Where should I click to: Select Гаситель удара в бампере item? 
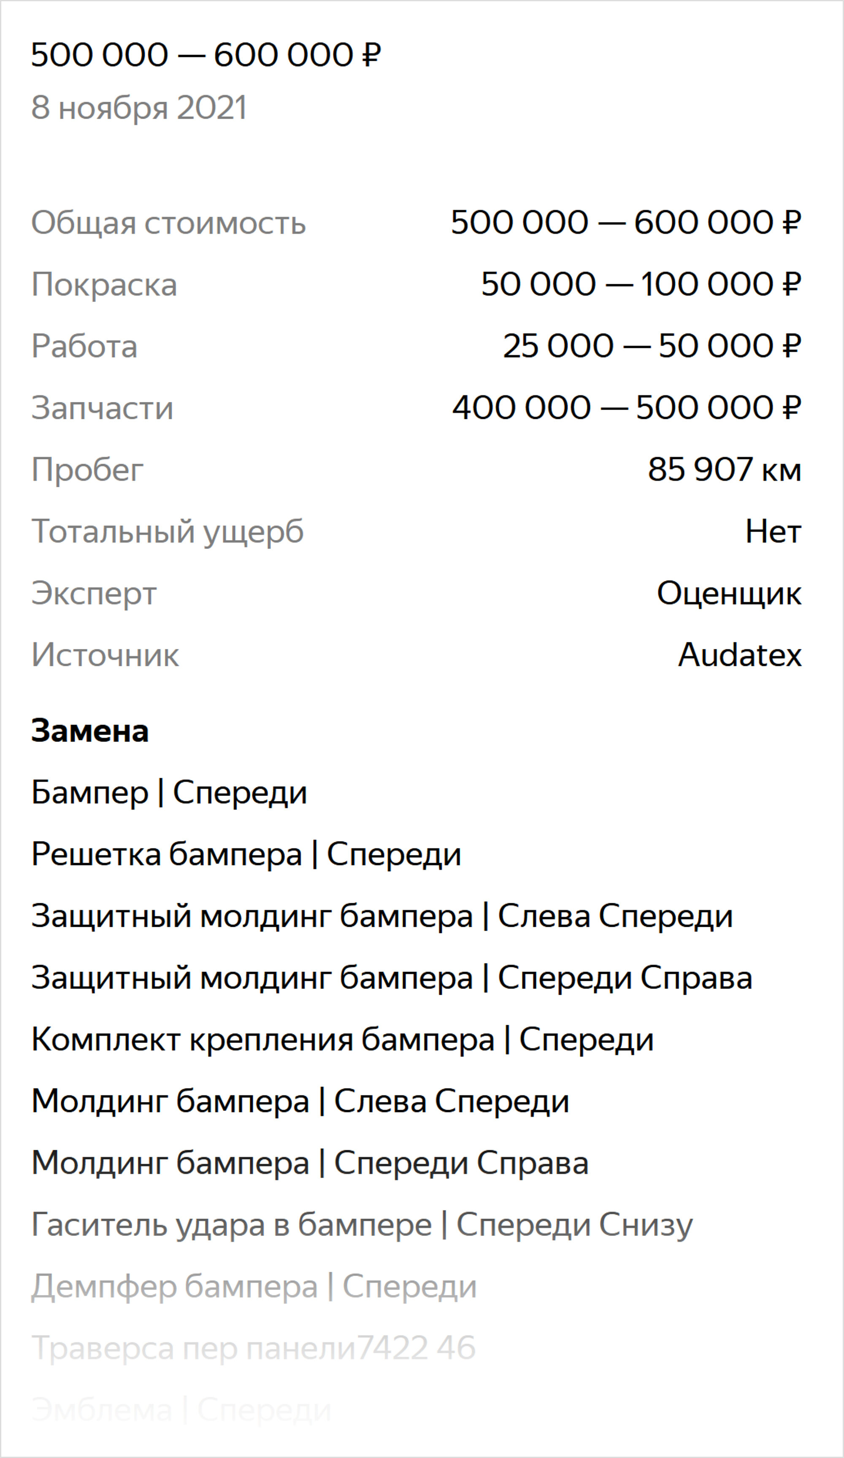click(362, 1225)
